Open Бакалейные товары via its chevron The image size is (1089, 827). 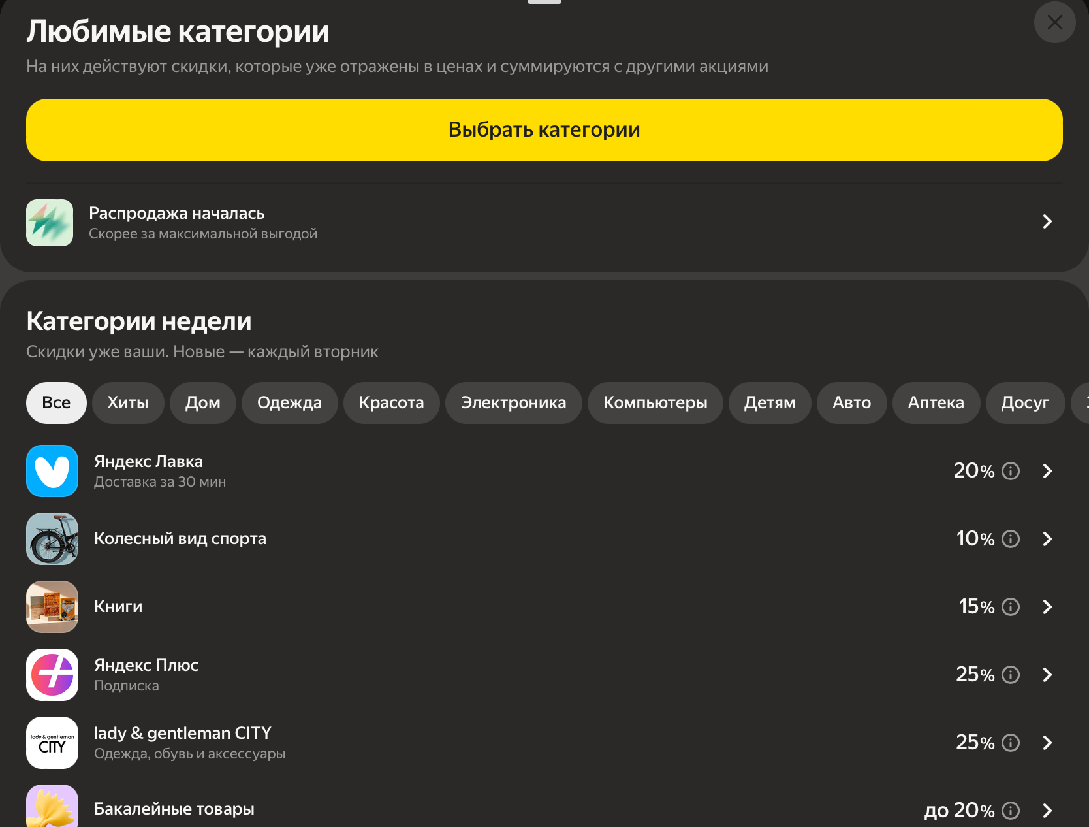click(x=1047, y=811)
